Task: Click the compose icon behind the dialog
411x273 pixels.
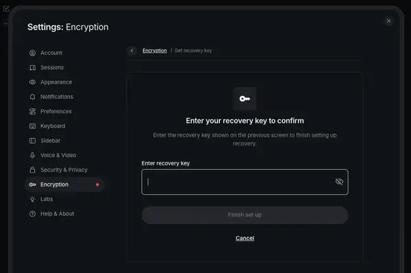Action: point(5,9)
